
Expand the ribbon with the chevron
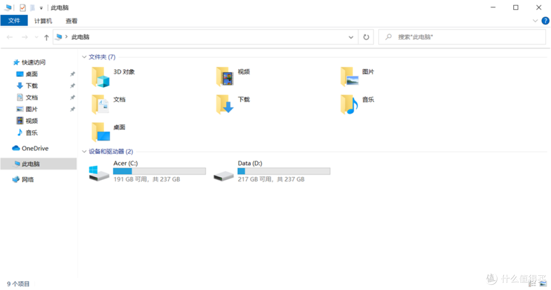(x=535, y=21)
